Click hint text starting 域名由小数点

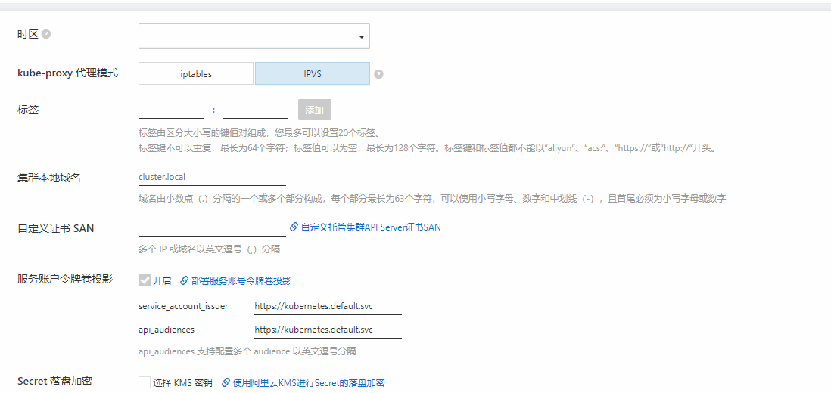(x=432, y=199)
